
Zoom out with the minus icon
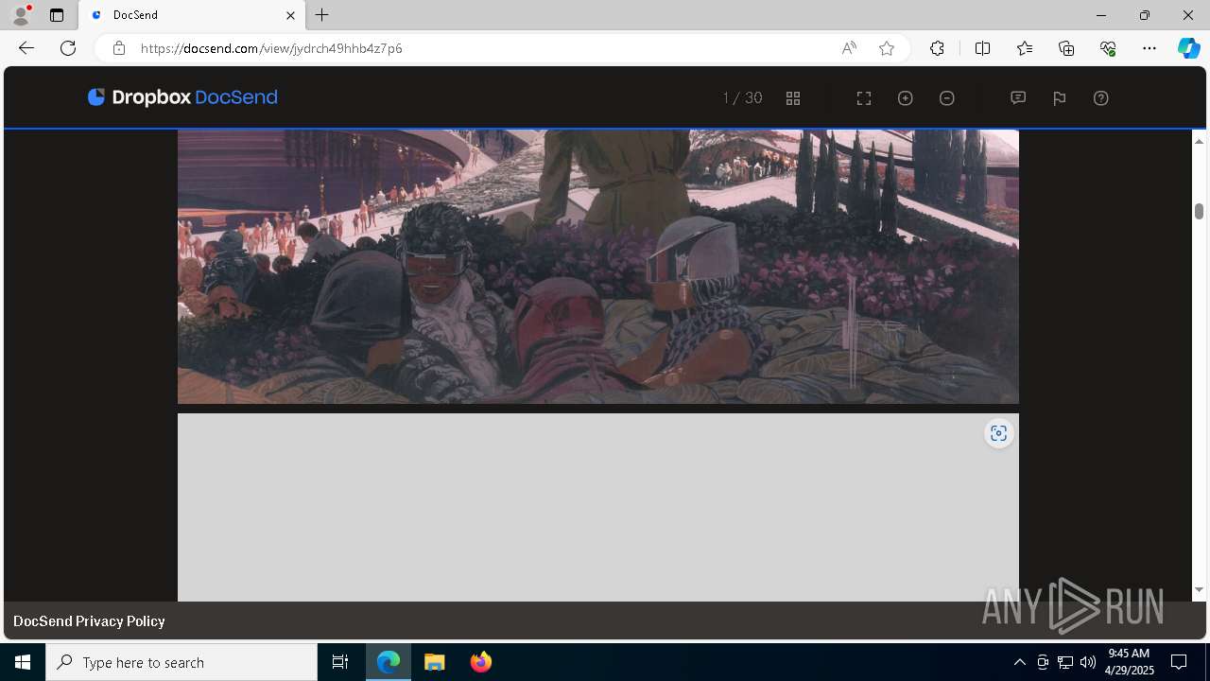[947, 98]
